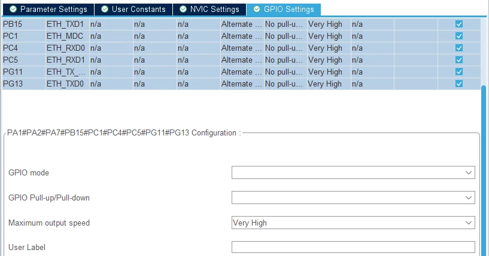This screenshot has width=489, height=256.
Task: Click the check icon on Parameter Settings tab
Action: [x=13, y=10]
